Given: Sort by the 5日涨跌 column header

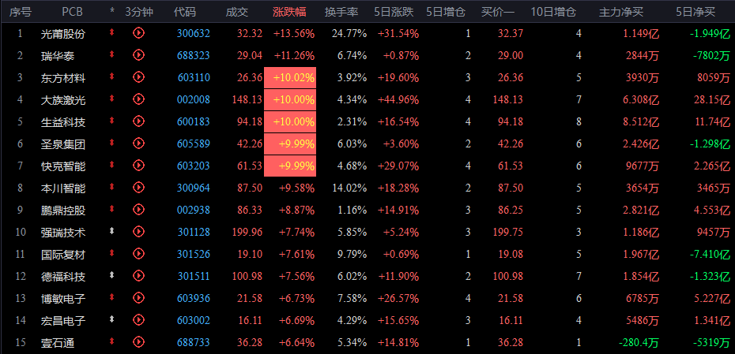Looking at the screenshot, I should (x=394, y=12).
